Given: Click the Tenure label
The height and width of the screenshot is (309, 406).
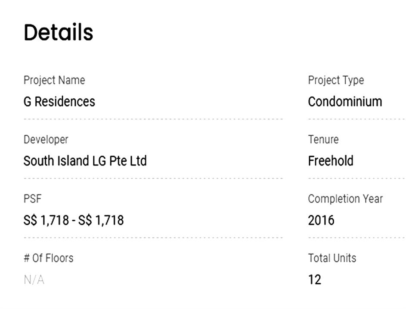Looking at the screenshot, I should [x=323, y=140].
